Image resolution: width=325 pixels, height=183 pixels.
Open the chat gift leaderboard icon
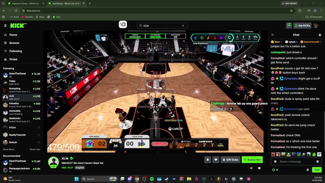320,35
